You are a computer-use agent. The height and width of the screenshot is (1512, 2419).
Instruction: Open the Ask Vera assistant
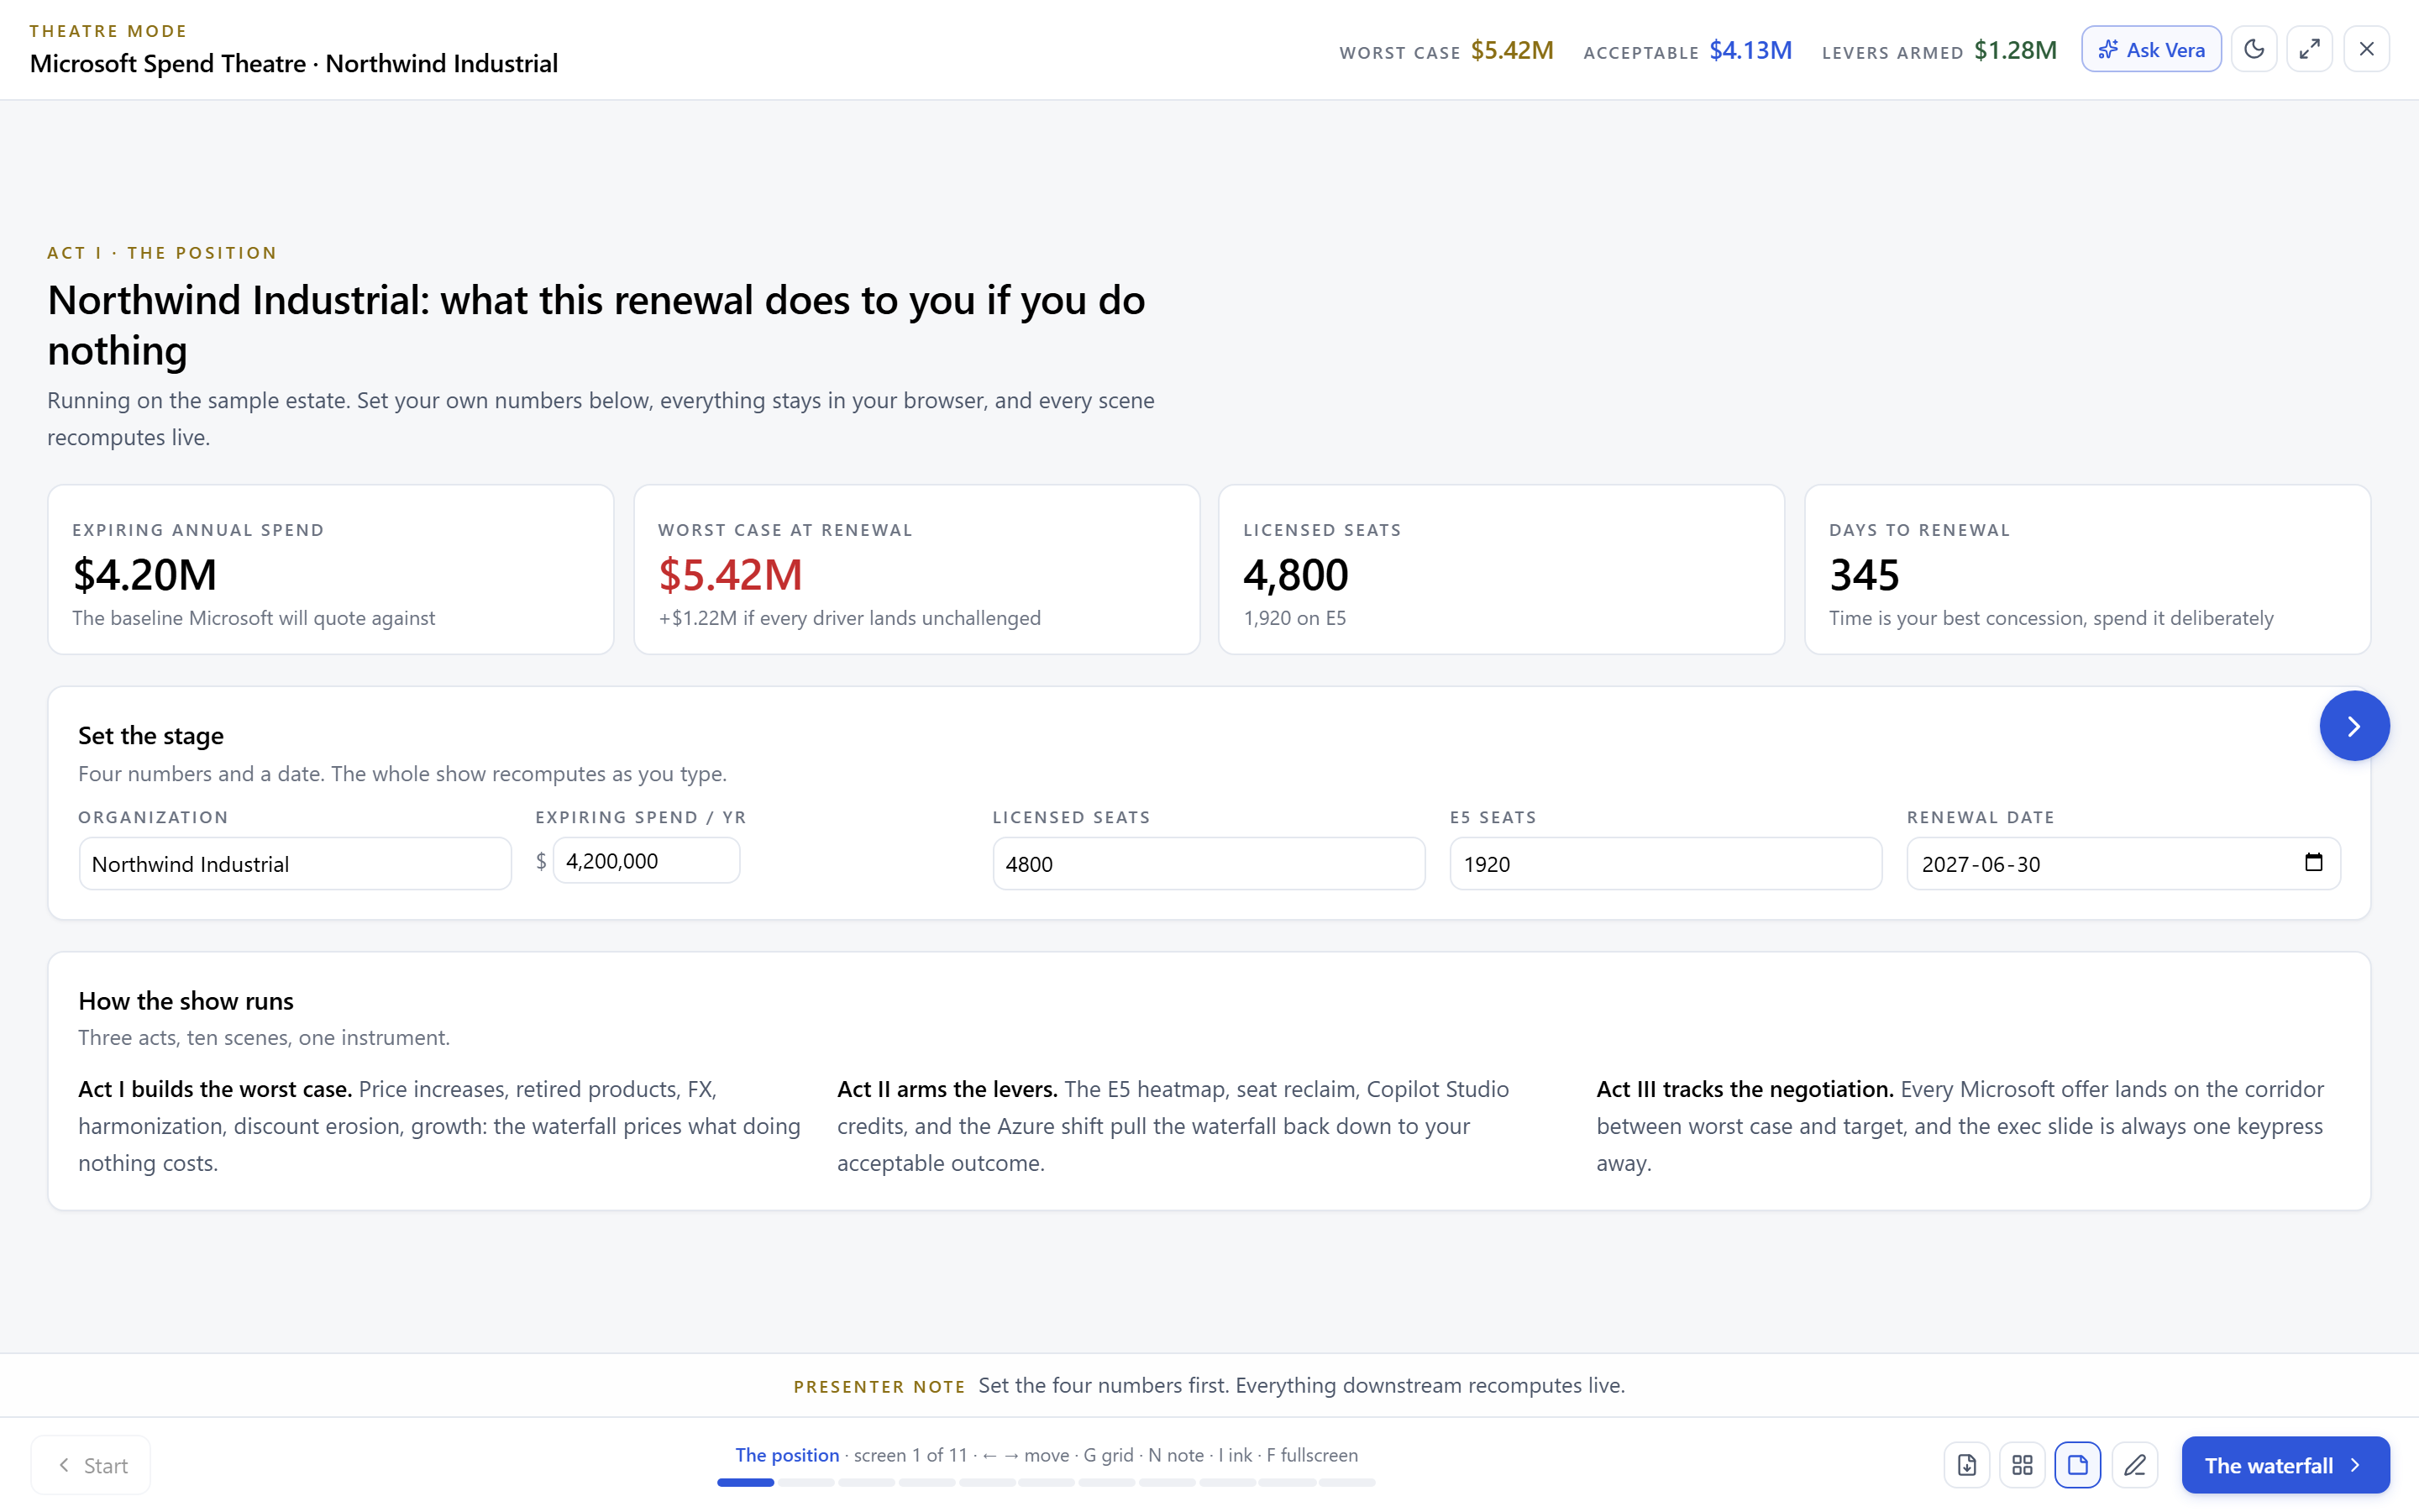point(2150,49)
